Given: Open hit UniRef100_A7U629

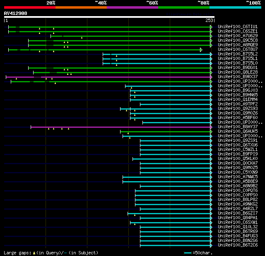Looking at the screenshot, I should [238, 36].
